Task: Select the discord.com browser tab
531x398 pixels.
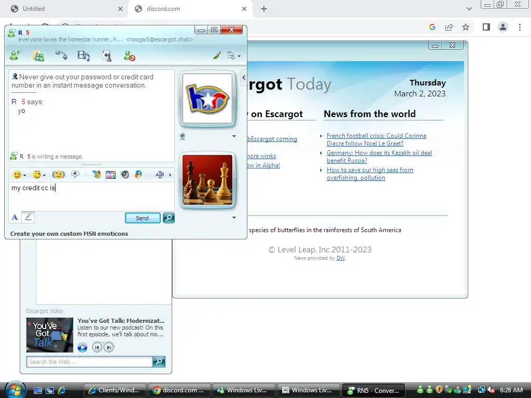Action: pyautogui.click(x=190, y=9)
